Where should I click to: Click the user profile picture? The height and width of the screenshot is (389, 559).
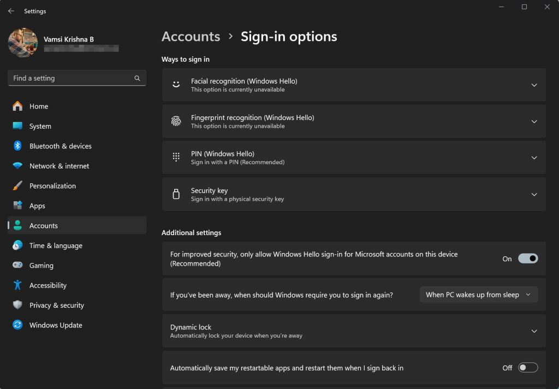pos(23,43)
